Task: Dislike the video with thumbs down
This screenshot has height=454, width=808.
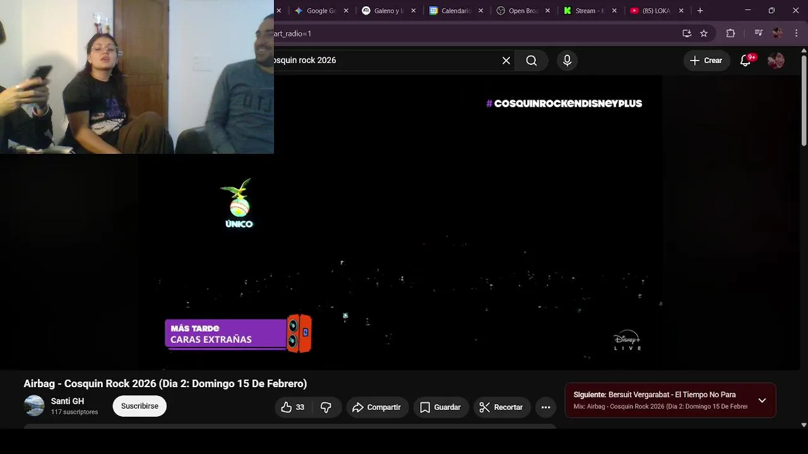Action: pos(326,407)
